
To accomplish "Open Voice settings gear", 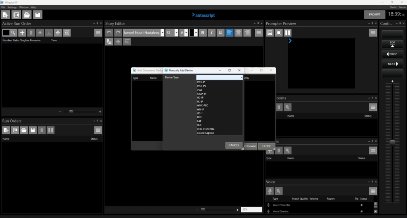I will click(279, 191).
